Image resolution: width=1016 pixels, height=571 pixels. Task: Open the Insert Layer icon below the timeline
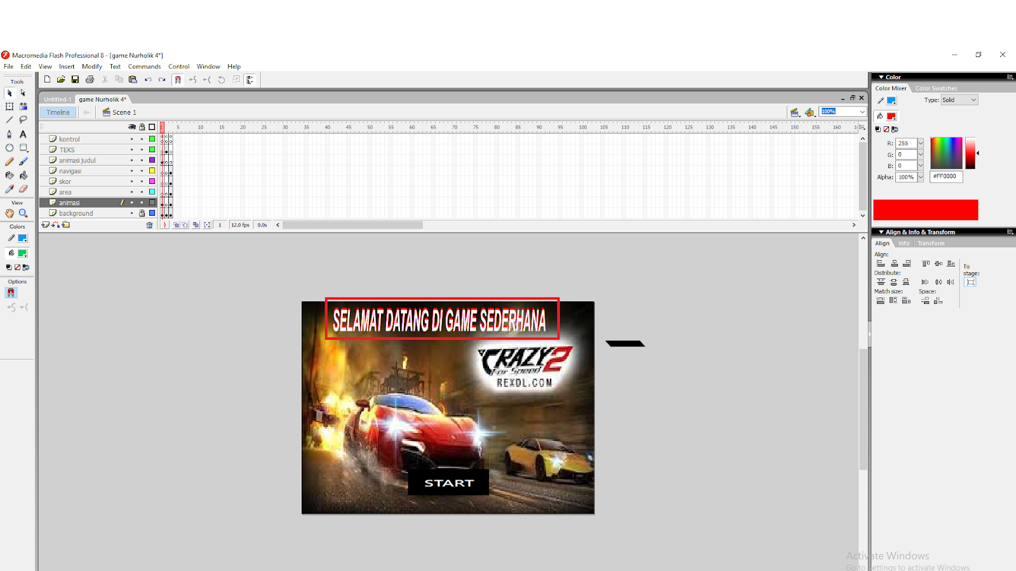click(44, 225)
